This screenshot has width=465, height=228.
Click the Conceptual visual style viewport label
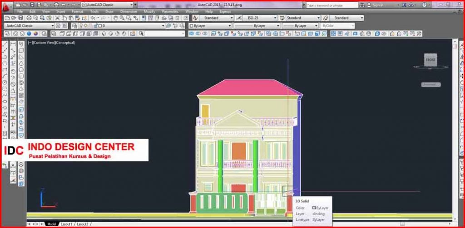coord(65,43)
